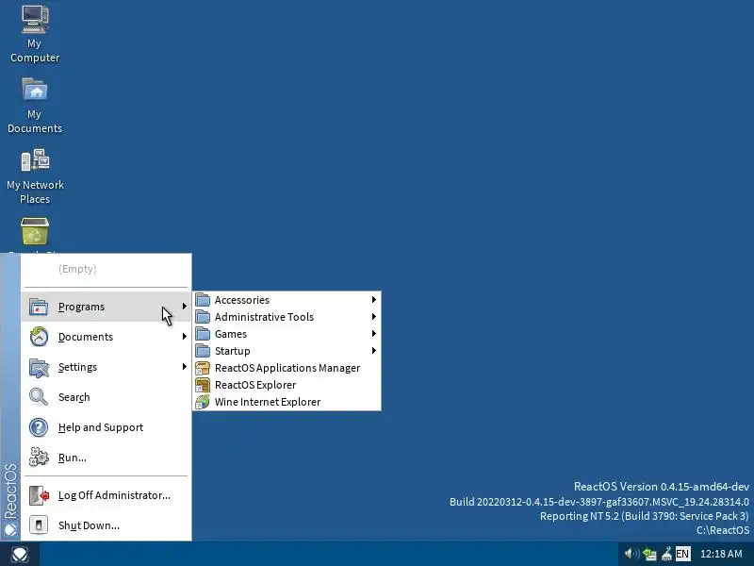Open the My Computer desktop icon
This screenshot has height=566, width=754.
click(x=35, y=34)
